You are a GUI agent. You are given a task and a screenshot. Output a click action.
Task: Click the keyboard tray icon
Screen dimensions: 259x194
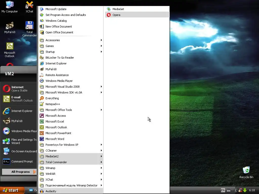click(x=229, y=190)
